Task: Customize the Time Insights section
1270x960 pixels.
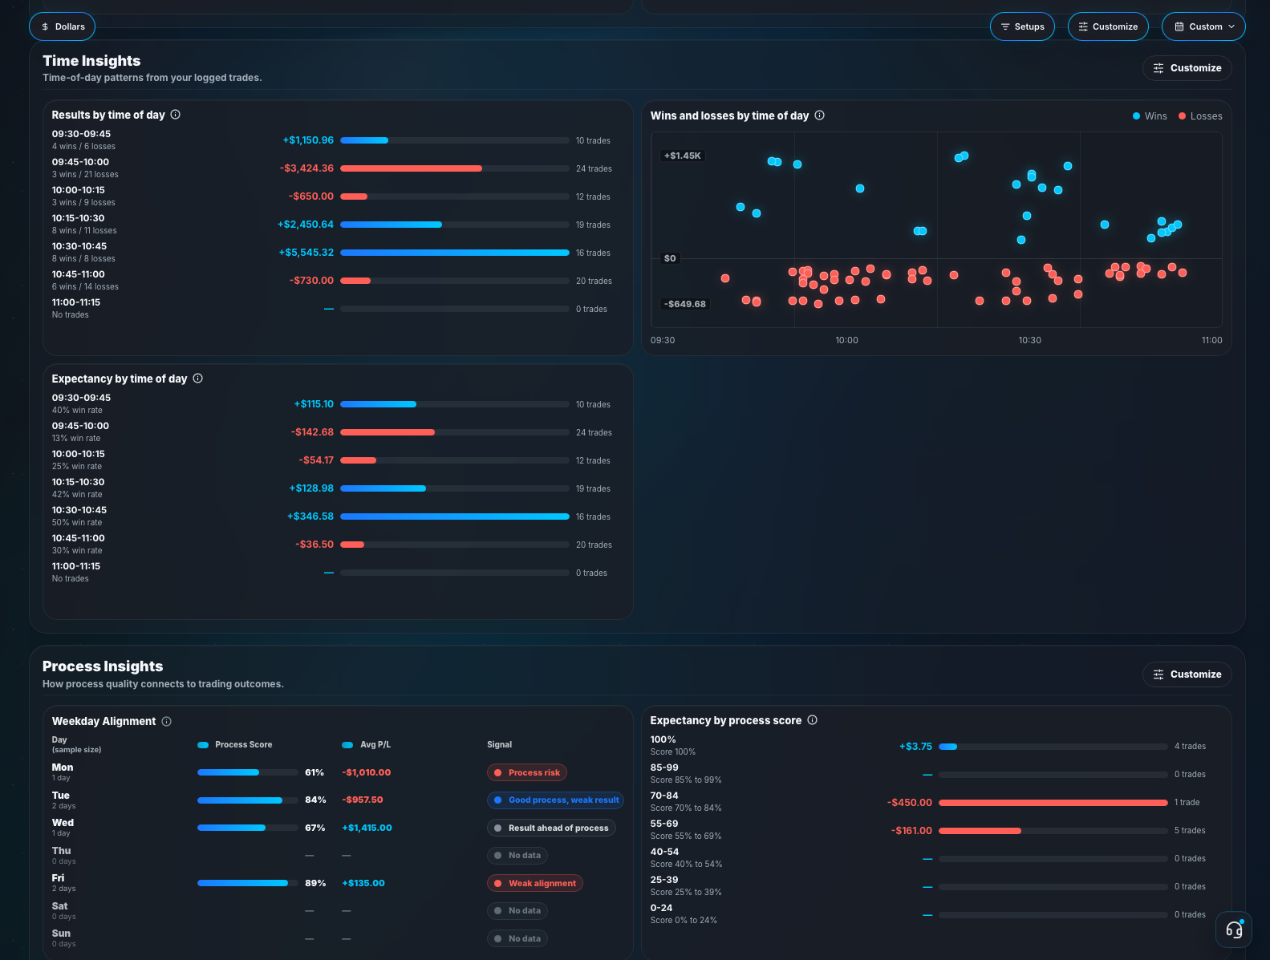Action: coord(1187,68)
